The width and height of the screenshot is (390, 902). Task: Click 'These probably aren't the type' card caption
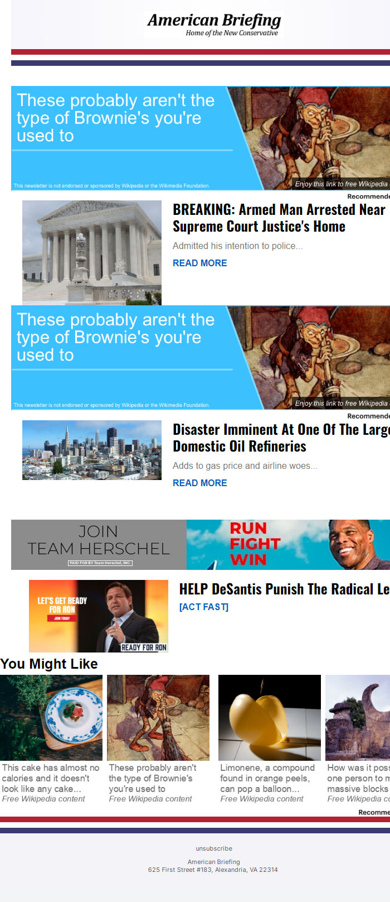coord(153,778)
